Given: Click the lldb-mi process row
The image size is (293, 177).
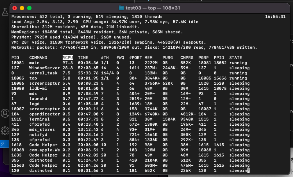Looking at the screenshot, I should 130,88.
